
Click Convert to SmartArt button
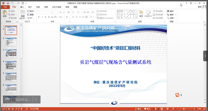pos(106,18)
